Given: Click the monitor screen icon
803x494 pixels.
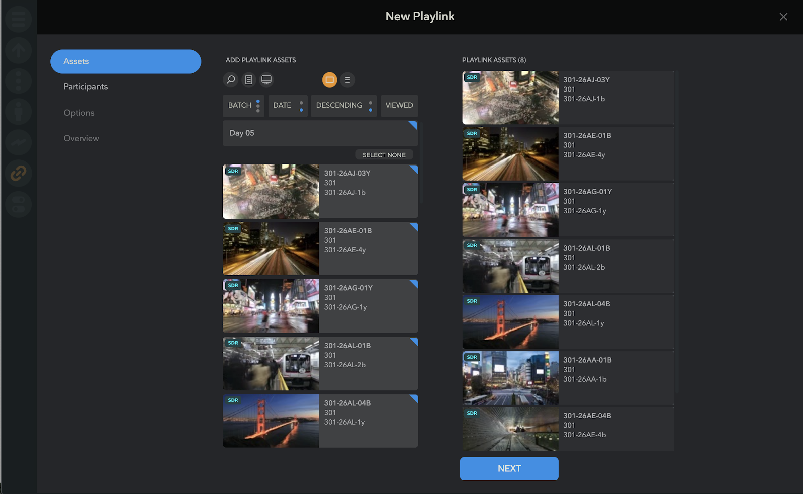Looking at the screenshot, I should [266, 80].
